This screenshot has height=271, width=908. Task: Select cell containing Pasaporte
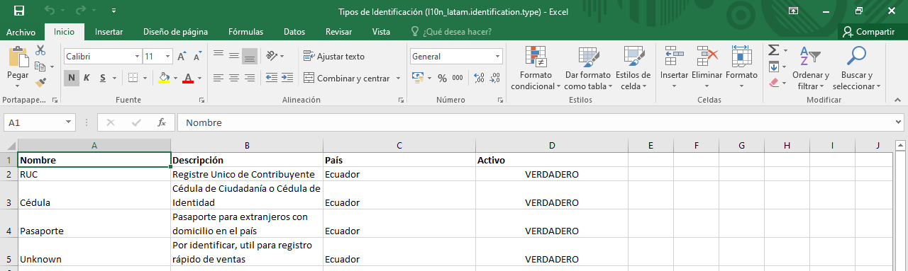pyautogui.click(x=94, y=224)
